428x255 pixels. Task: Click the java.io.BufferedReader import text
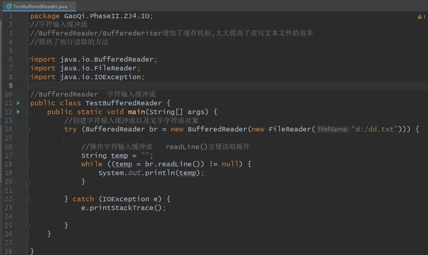pyautogui.click(x=107, y=59)
